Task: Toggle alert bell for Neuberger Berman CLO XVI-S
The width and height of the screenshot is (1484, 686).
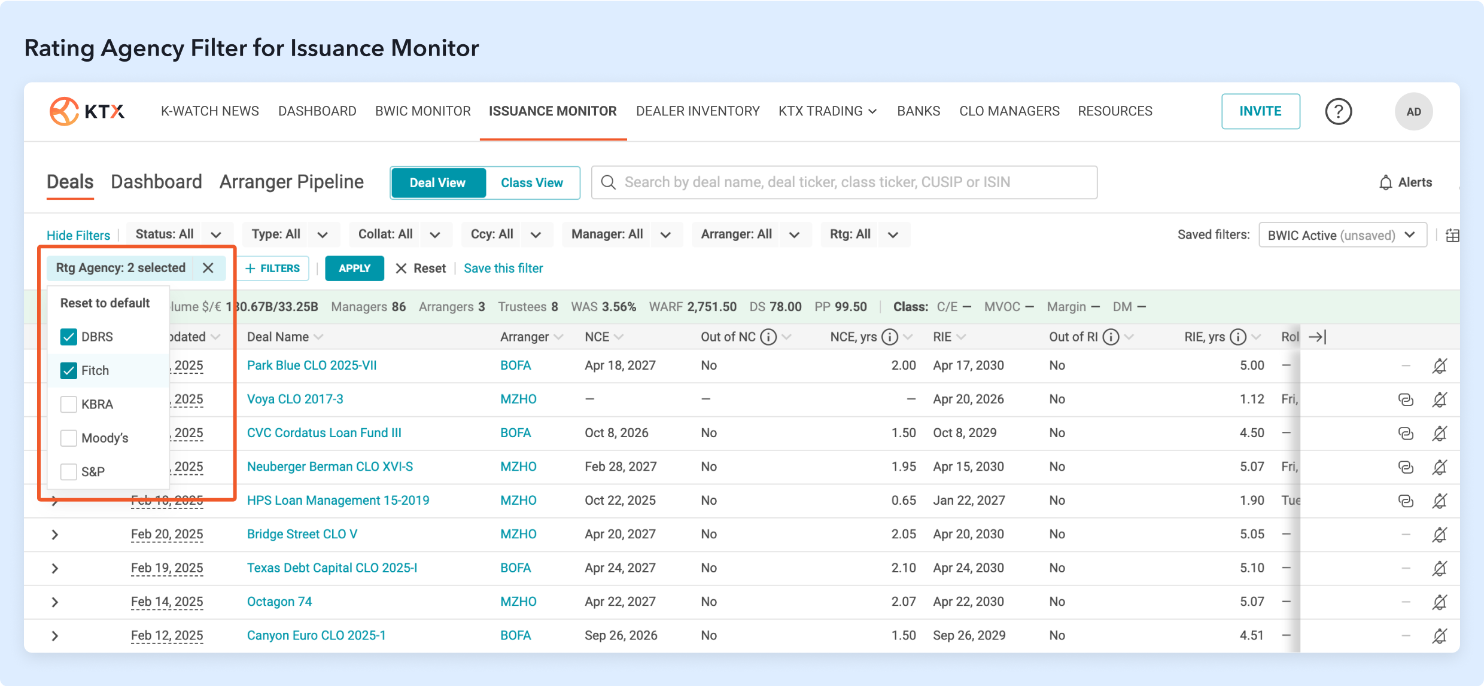Action: [x=1440, y=467]
